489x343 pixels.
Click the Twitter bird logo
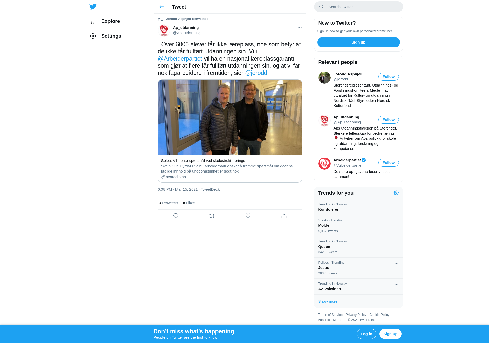click(93, 7)
